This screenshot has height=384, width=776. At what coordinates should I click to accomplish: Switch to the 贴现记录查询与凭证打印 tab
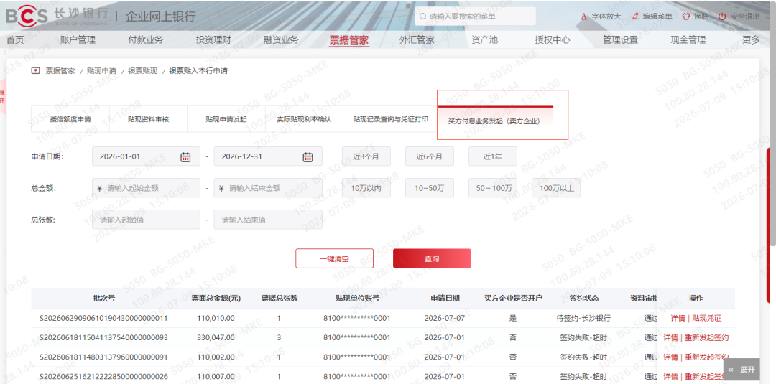(x=390, y=119)
